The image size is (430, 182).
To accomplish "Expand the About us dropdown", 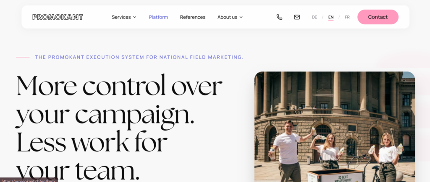I will coord(230,17).
